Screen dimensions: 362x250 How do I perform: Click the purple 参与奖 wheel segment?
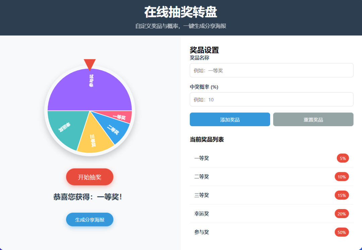[90, 89]
